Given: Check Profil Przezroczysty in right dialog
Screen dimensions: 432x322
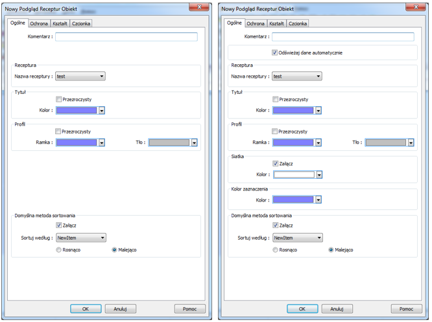Looking at the screenshot, I should (274, 132).
